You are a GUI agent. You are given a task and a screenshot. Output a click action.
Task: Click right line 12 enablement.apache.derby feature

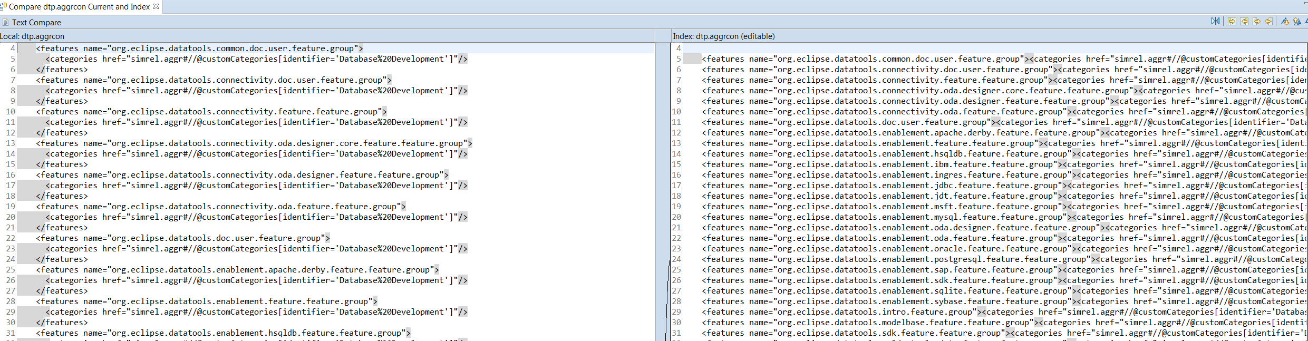(x=903, y=133)
